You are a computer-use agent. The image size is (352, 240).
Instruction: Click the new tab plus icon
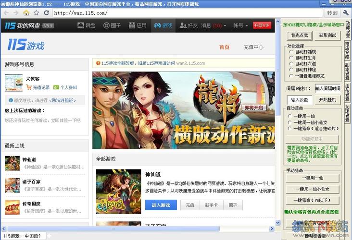click(49, 236)
